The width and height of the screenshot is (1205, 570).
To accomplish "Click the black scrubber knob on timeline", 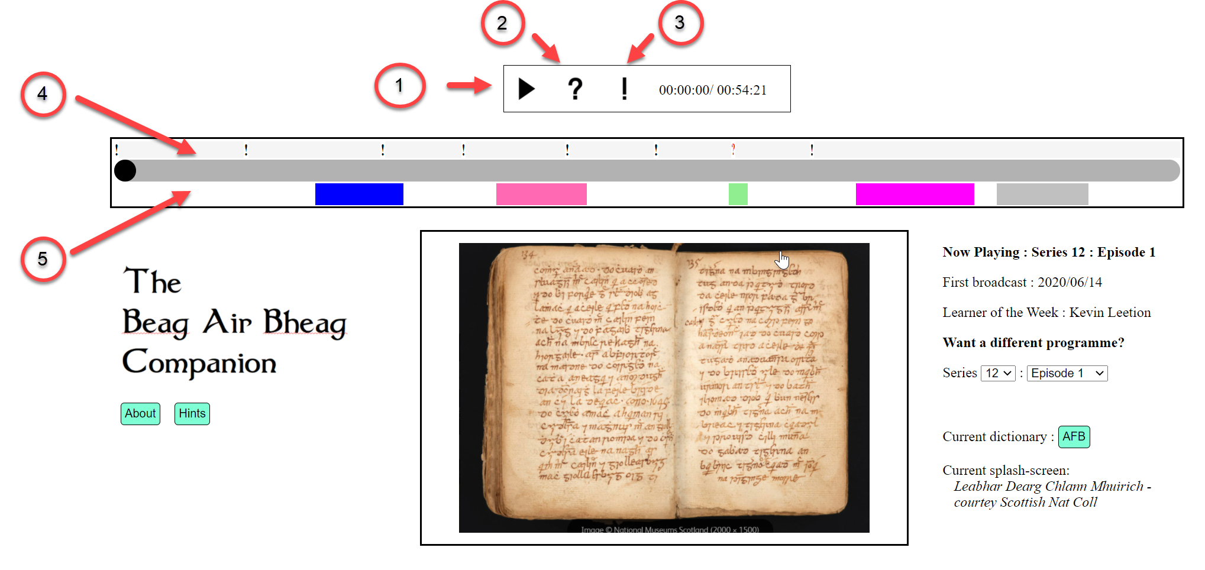I will click(125, 170).
